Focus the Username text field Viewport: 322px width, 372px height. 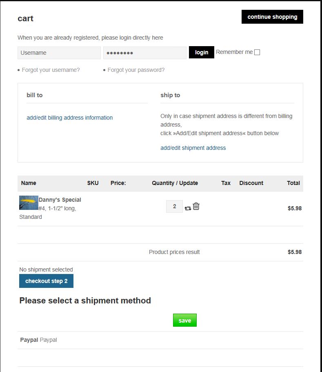coord(59,53)
